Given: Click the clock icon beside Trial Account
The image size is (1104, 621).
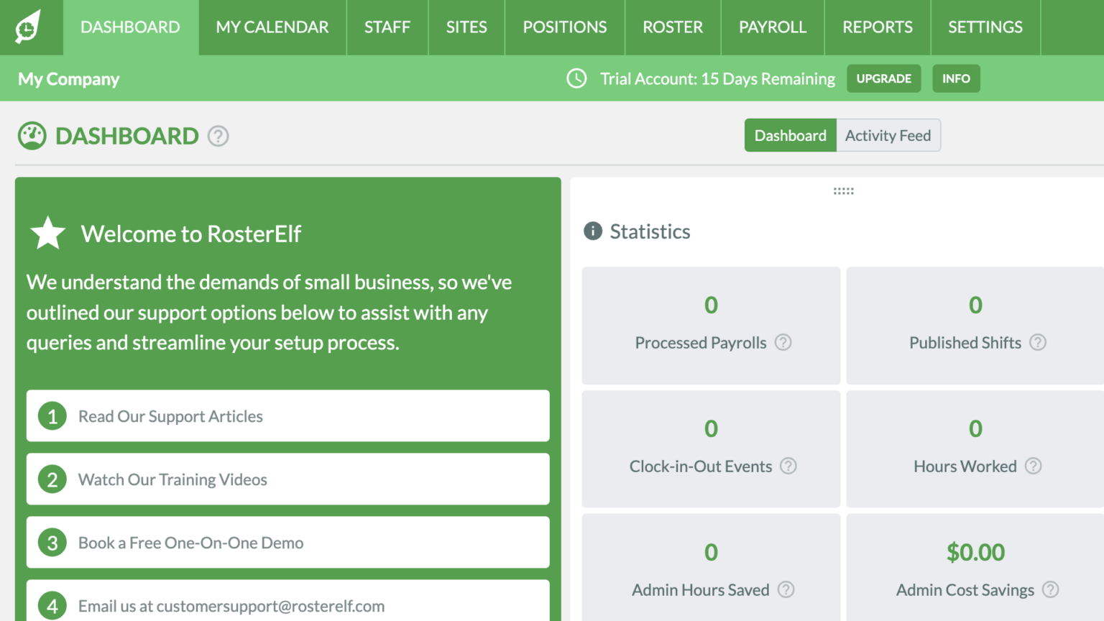Looking at the screenshot, I should [x=576, y=78].
